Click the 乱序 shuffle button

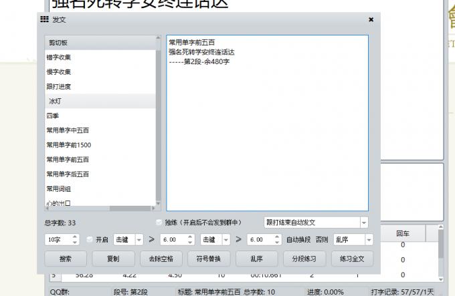[x=257, y=259]
